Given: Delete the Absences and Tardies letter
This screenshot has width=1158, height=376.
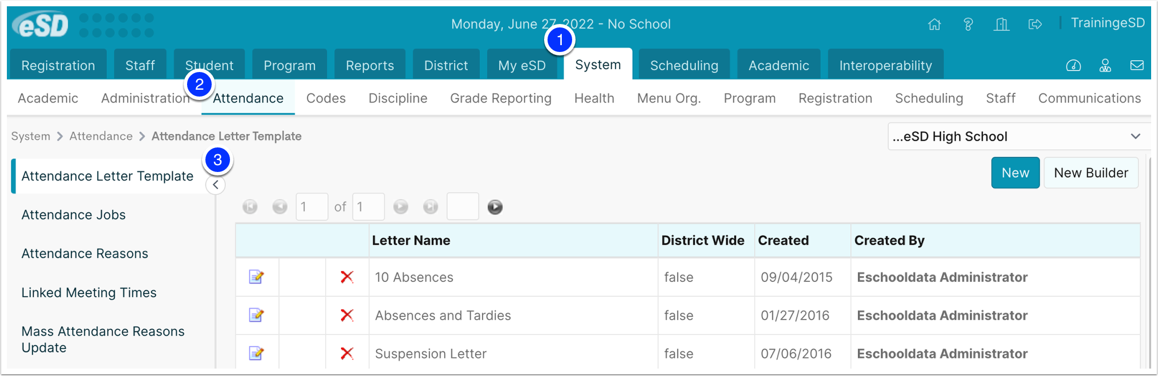Looking at the screenshot, I should tap(347, 315).
